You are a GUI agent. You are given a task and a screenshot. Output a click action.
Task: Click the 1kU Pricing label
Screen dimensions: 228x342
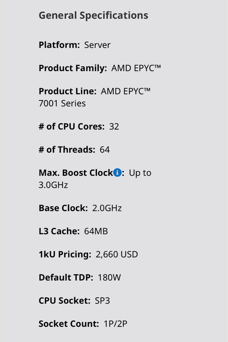coord(65,254)
